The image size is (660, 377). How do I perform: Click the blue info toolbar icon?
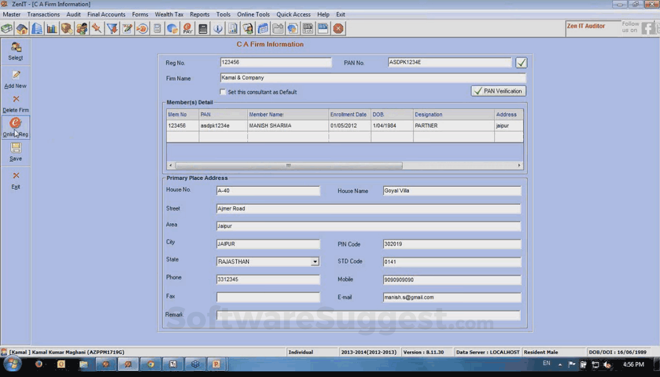click(x=218, y=28)
